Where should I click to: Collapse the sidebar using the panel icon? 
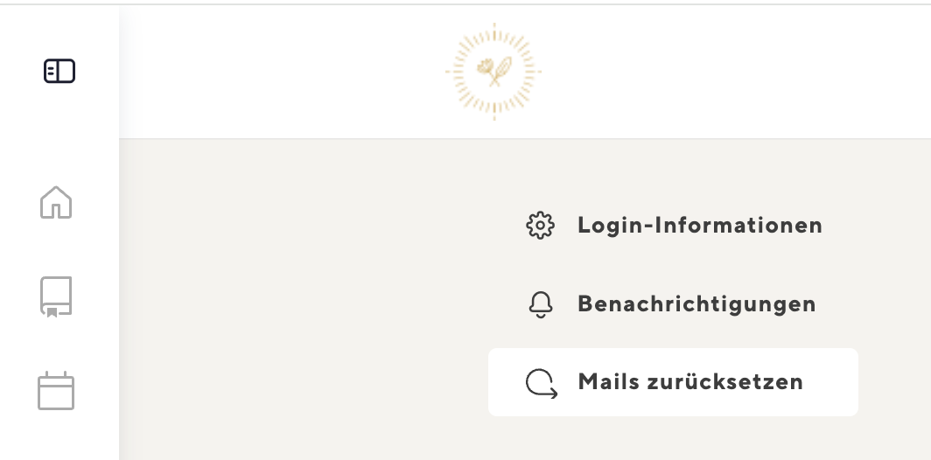tap(59, 71)
